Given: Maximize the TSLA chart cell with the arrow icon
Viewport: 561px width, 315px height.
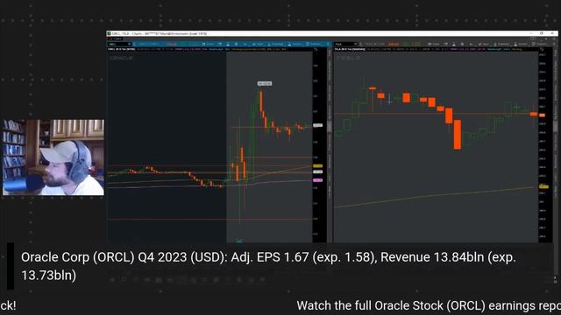Looking at the screenshot, I should (542, 49).
